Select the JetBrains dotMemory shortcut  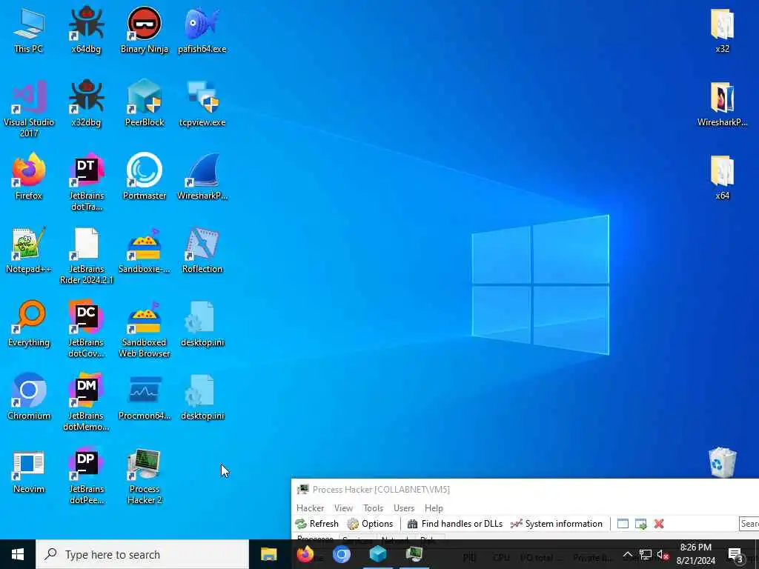86,402
